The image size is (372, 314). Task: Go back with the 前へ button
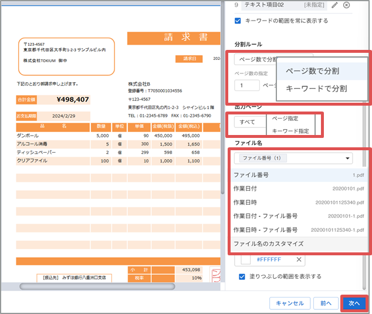[326, 303]
